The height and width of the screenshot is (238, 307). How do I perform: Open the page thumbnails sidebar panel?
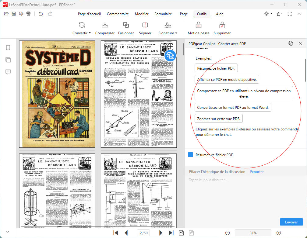8,60
